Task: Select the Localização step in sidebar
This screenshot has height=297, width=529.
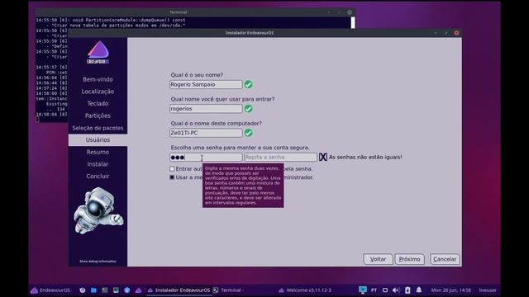Action: coord(98,92)
